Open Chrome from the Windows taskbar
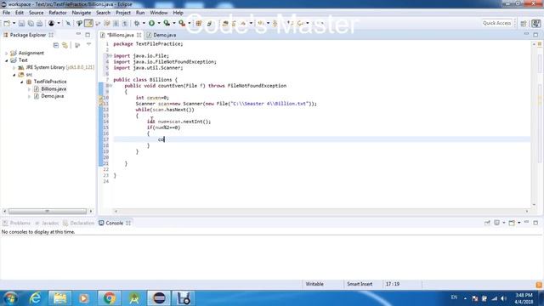Viewport: 544px width, 306px height. 109,298
